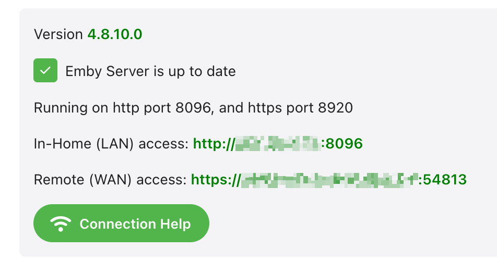This screenshot has height=274, width=497.
Task: Click the "Version" label
Action: (x=58, y=35)
